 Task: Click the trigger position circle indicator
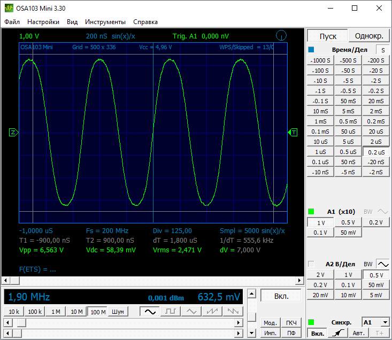[x=281, y=36]
